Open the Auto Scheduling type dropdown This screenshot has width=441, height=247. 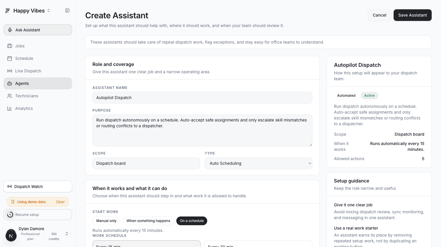tap(258, 163)
